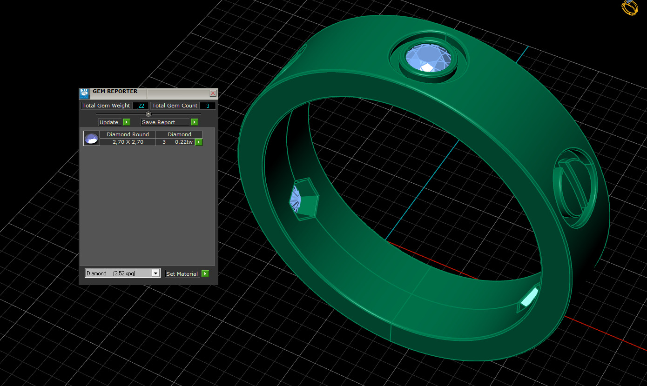This screenshot has width=647, height=386.
Task: Click the 0,22tw weight cell
Action: click(x=183, y=142)
